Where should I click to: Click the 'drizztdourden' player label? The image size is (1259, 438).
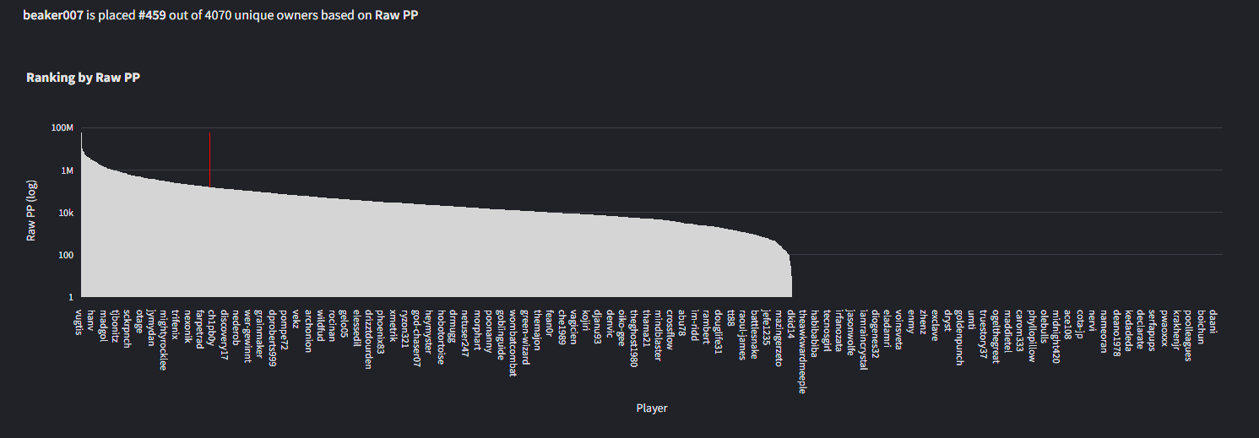click(x=369, y=338)
